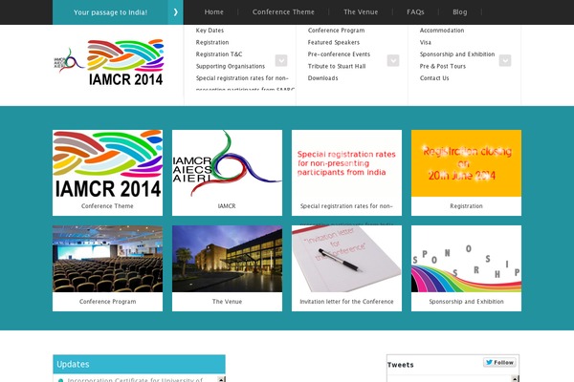Click the 'Conference Theme' tile caption
Image resolution: width=574 pixels, height=382 pixels.
107,206
